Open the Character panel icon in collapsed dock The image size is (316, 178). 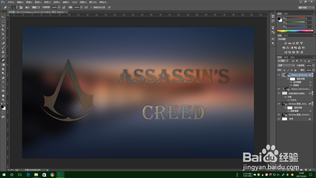click(x=273, y=39)
